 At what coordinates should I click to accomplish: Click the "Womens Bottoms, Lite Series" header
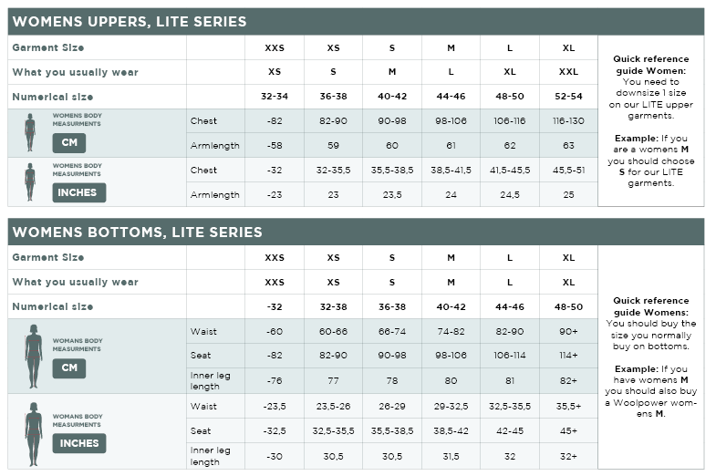[x=137, y=232]
